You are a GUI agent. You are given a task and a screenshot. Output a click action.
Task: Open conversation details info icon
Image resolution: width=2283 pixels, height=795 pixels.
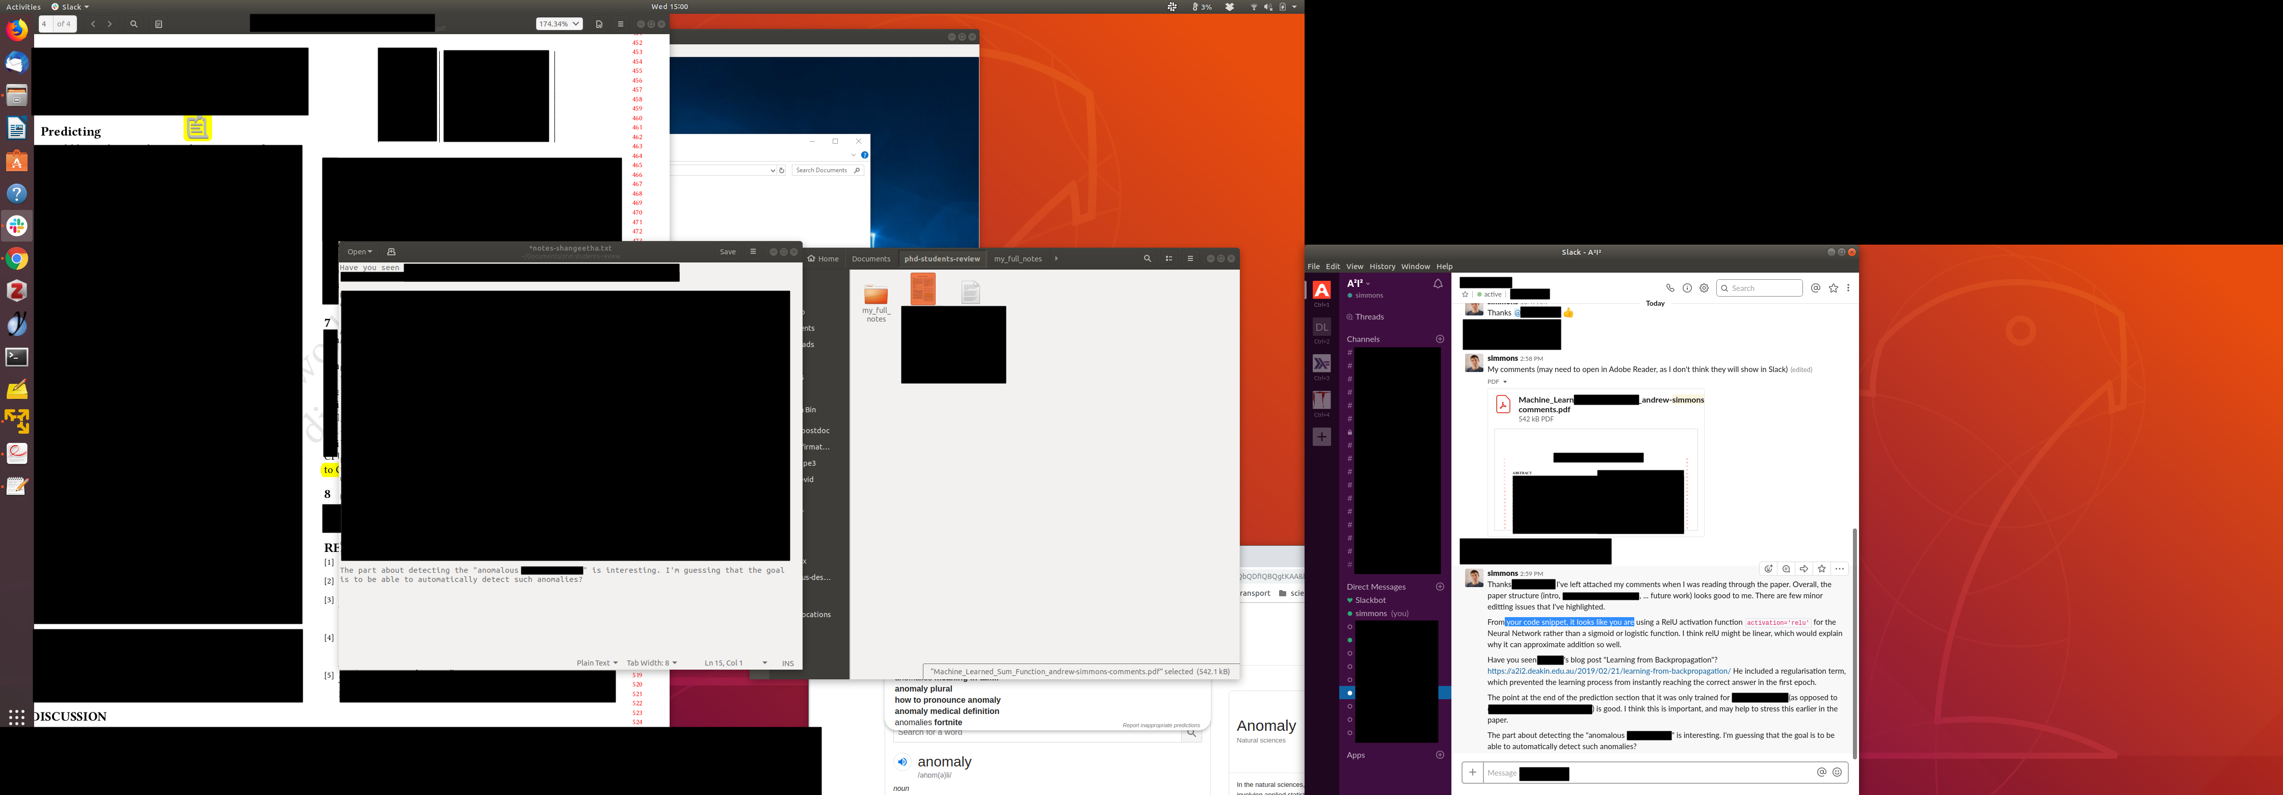point(1687,288)
